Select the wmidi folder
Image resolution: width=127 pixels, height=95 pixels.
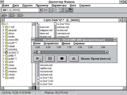point(10,78)
